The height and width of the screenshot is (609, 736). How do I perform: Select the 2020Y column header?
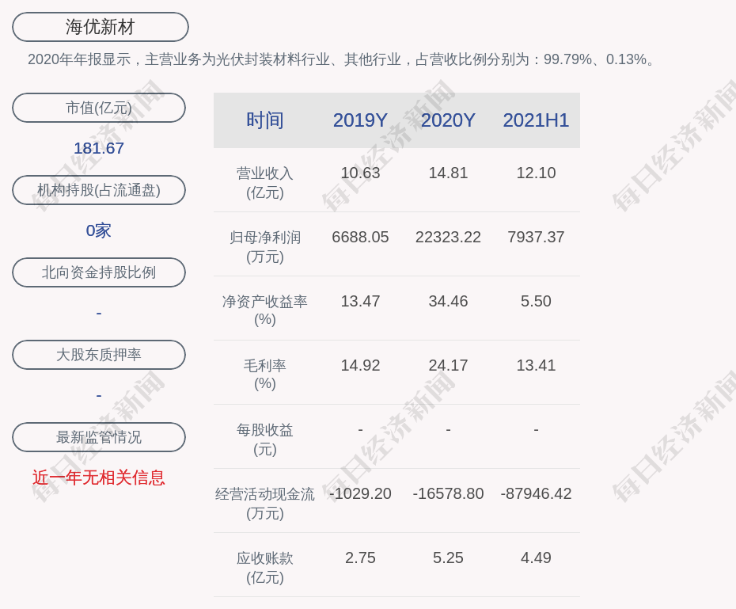point(448,120)
